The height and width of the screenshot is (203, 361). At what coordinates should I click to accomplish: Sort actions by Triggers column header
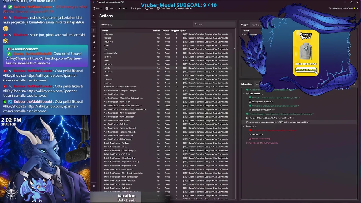175,30
